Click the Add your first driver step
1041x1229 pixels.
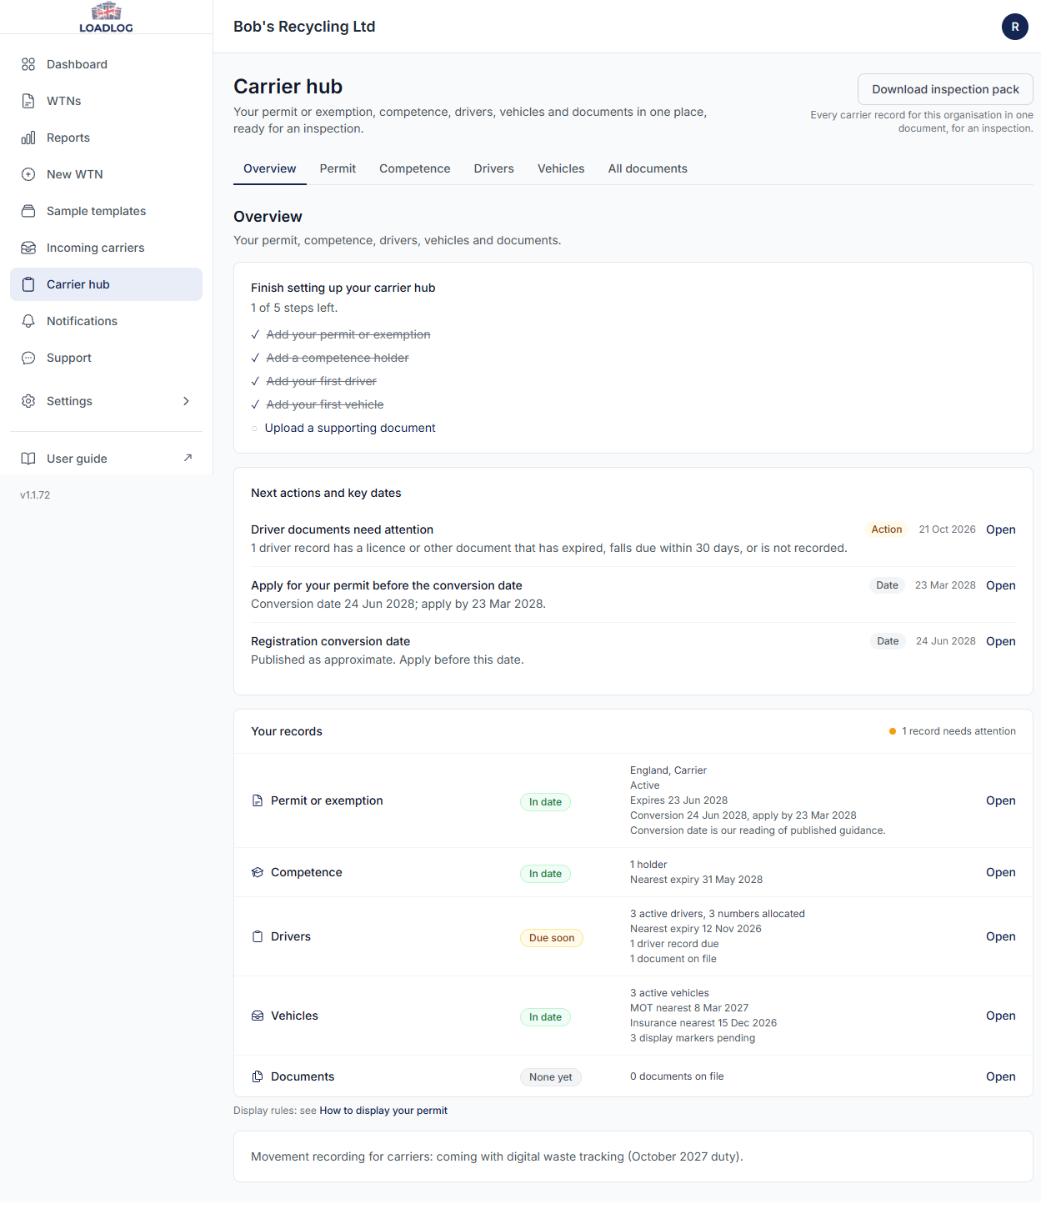point(322,381)
